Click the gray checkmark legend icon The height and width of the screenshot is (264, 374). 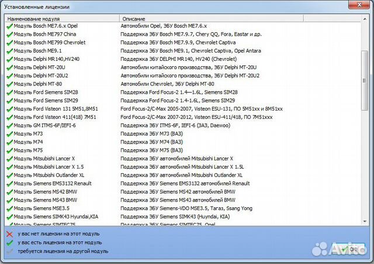click(x=9, y=251)
